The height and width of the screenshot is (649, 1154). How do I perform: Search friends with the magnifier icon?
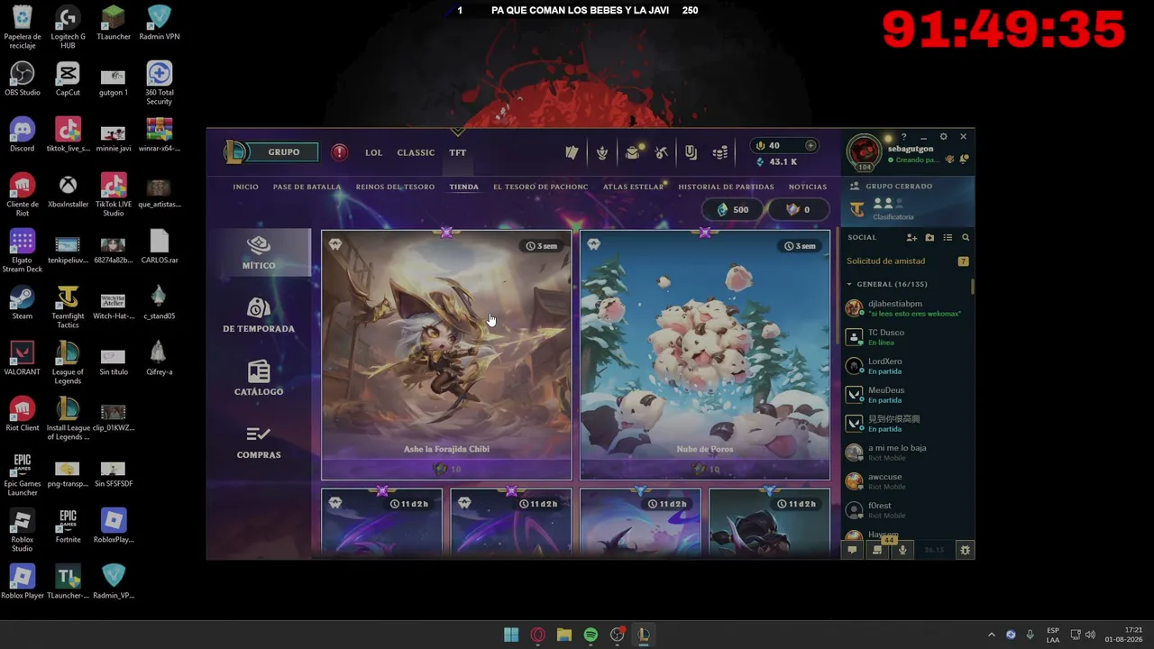pos(966,238)
